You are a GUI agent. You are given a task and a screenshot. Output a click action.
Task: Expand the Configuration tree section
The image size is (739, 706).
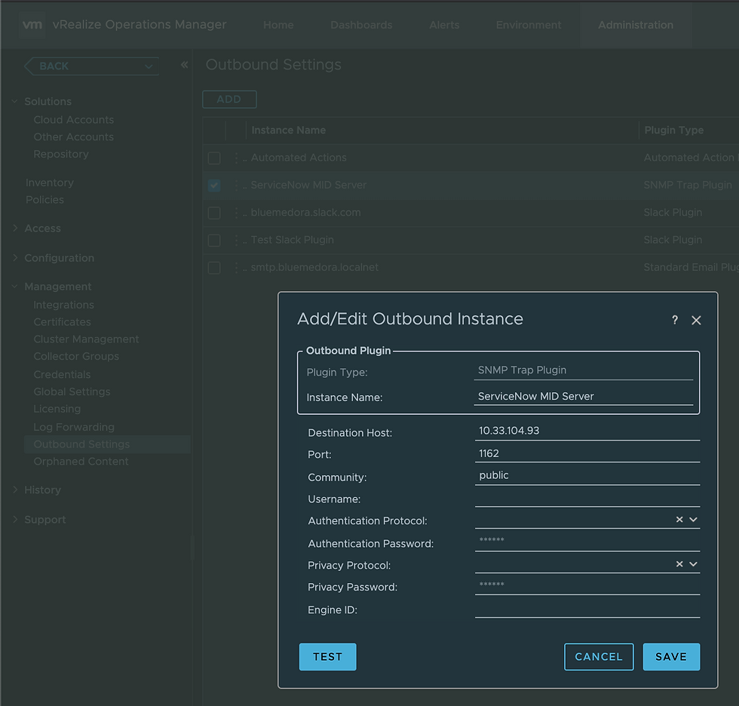click(14, 258)
